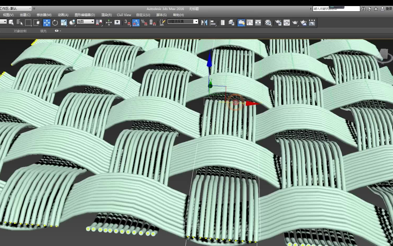Viewport: 393px width, 246px height.
Task: Open the Material Editor
Action: tap(268, 23)
